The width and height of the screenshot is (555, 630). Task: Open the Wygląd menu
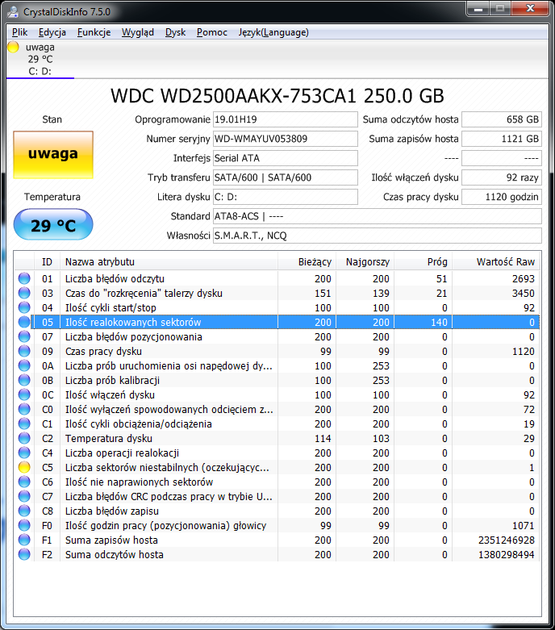138,32
